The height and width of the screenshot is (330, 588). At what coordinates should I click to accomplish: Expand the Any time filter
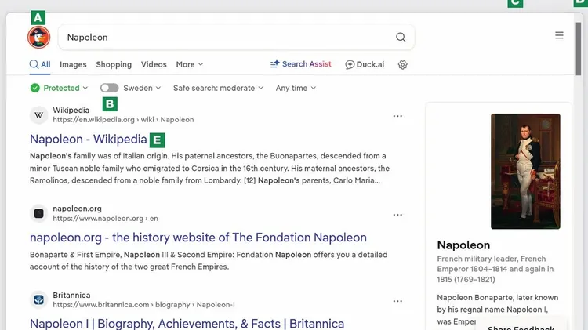tap(296, 88)
